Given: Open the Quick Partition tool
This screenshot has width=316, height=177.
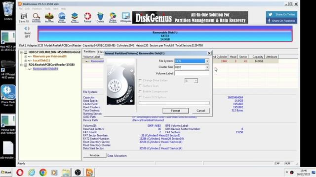Looking at the screenshot, I should pos(62,18).
